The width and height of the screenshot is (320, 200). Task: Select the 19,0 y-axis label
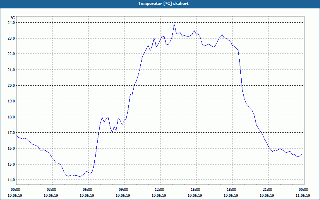pyautogui.click(x=12, y=101)
